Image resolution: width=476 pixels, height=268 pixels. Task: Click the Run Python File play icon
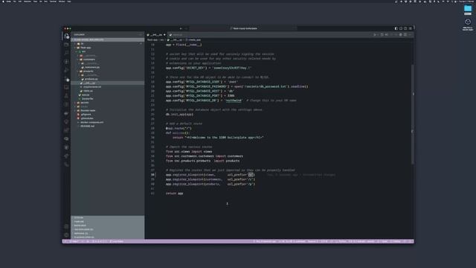(x=375, y=35)
